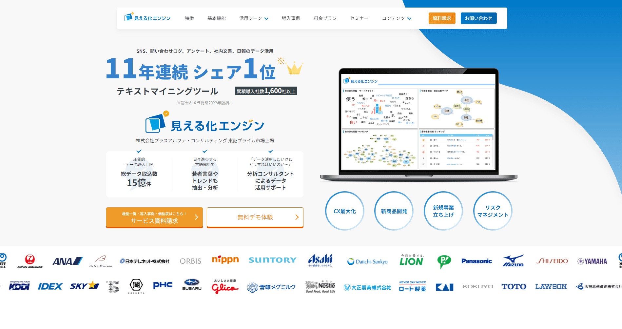622x329 pixels.
Task: Select the リスクマネジメント circle
Action: 493,211
